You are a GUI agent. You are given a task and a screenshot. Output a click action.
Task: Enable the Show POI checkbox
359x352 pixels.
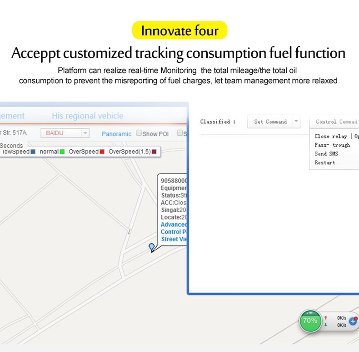click(139, 133)
